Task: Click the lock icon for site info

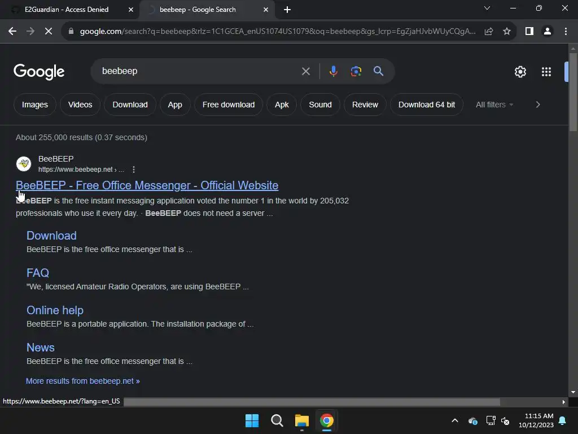Action: (x=71, y=32)
